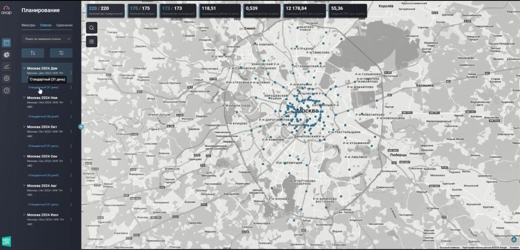Open Стандартный (30 дней) under Москва 2024 Сен
This screenshot has height=250, width=520.
point(43,175)
